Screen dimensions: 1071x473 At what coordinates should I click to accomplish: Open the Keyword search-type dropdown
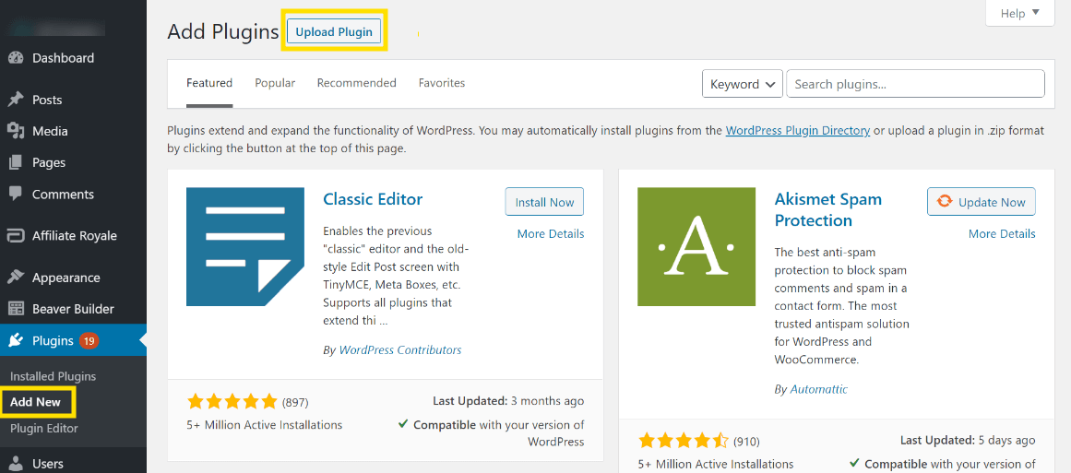pyautogui.click(x=743, y=85)
